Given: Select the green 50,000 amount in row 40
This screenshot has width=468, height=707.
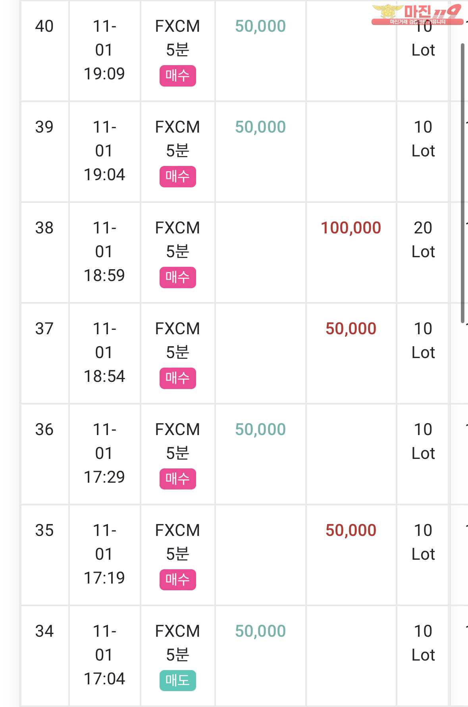Looking at the screenshot, I should click(x=260, y=26).
